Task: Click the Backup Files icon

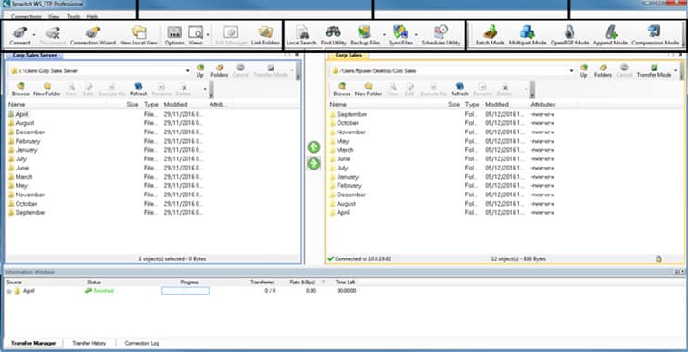Action: pos(365,35)
